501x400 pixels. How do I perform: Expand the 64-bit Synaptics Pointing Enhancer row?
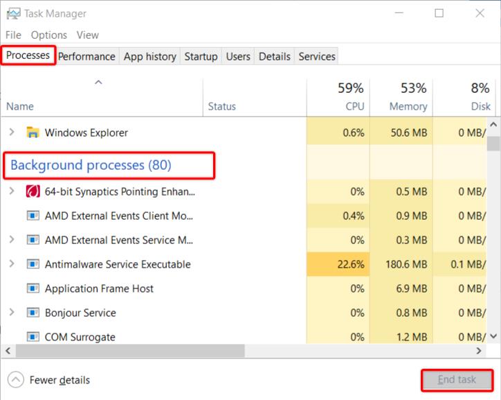point(12,191)
